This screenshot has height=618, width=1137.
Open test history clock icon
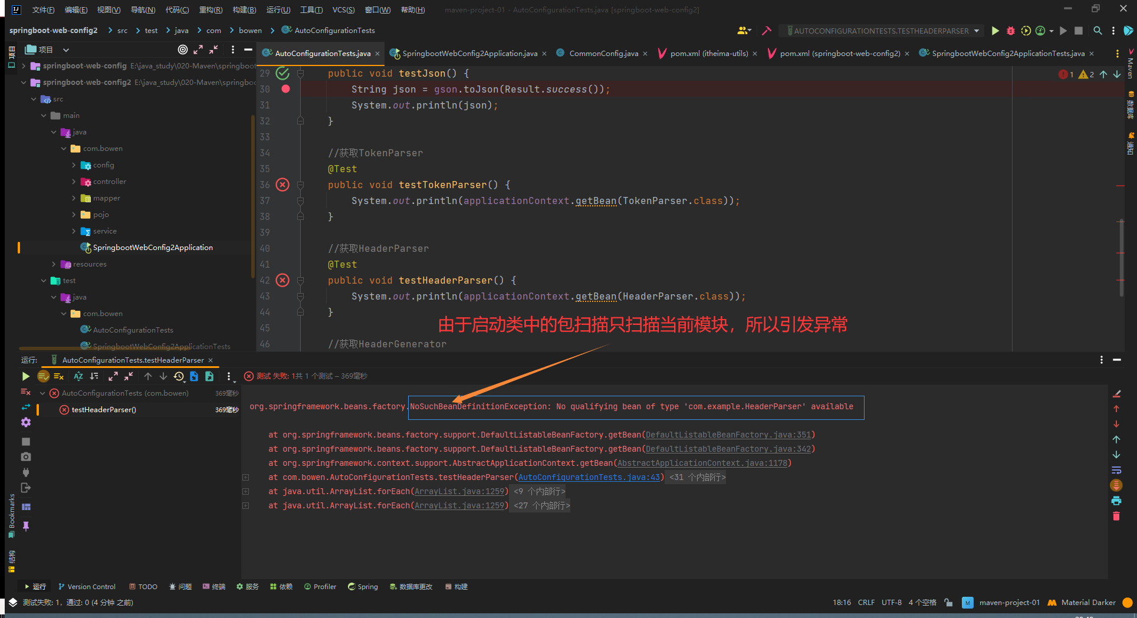(x=179, y=376)
